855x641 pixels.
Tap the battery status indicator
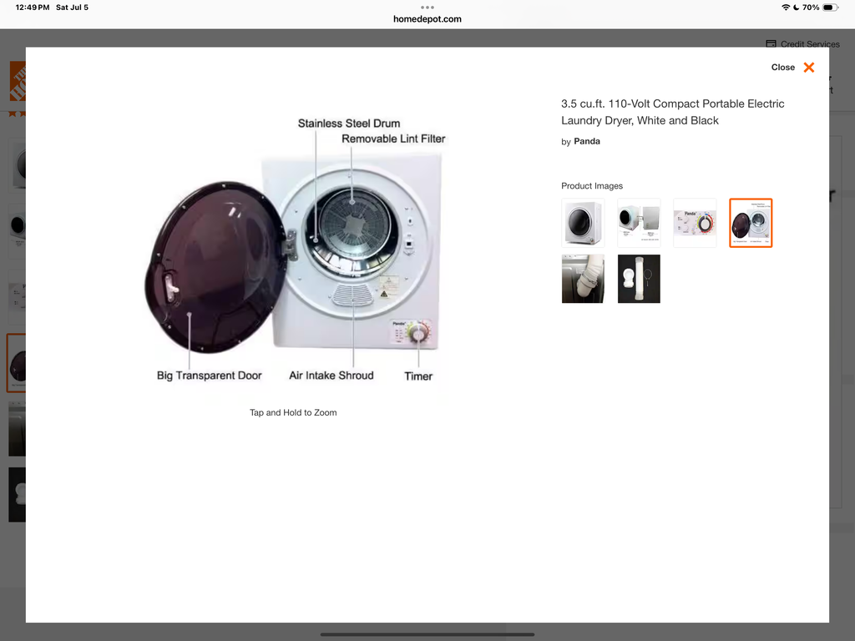tap(830, 8)
